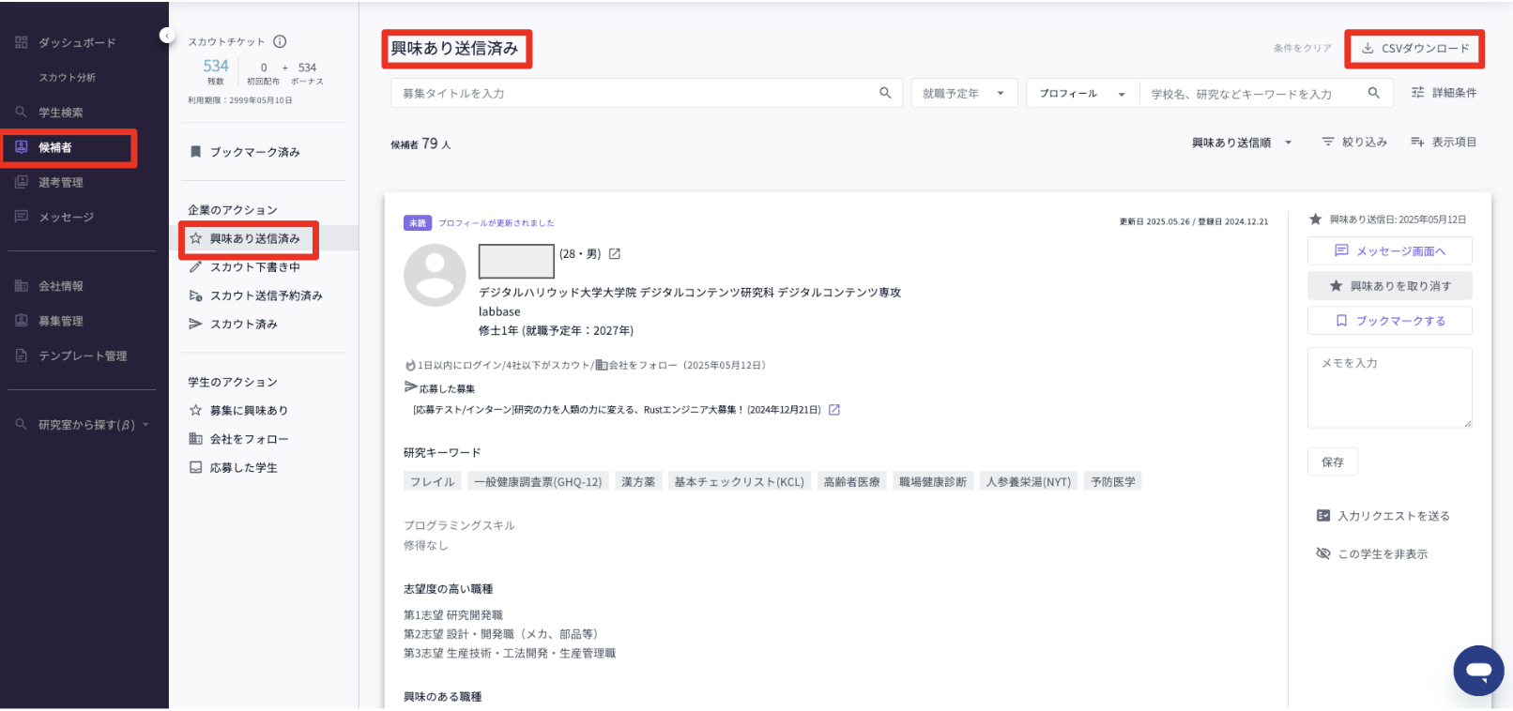Open the プロフィール dropdown
The width and height of the screenshot is (1513, 711).
pos(1082,93)
